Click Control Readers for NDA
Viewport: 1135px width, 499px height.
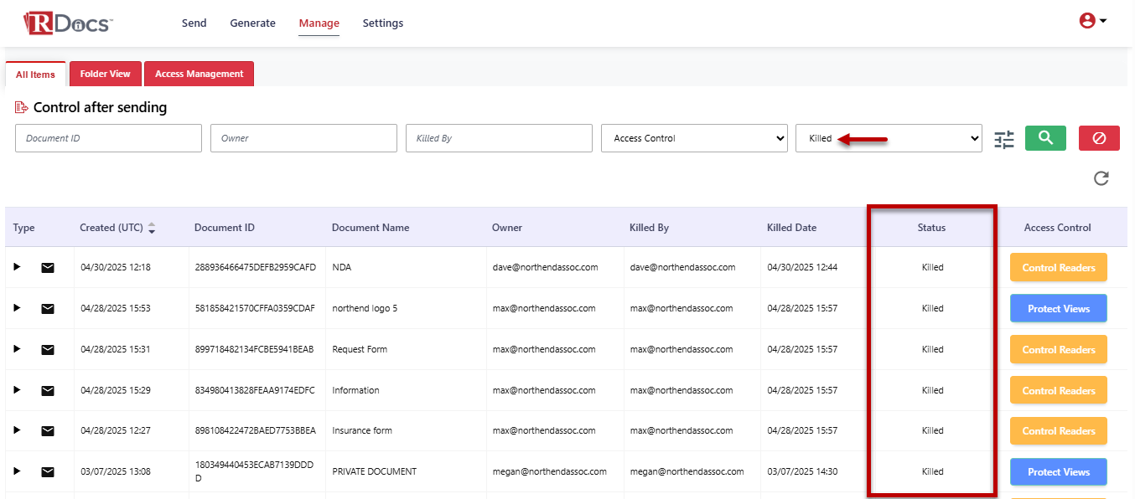tap(1059, 268)
